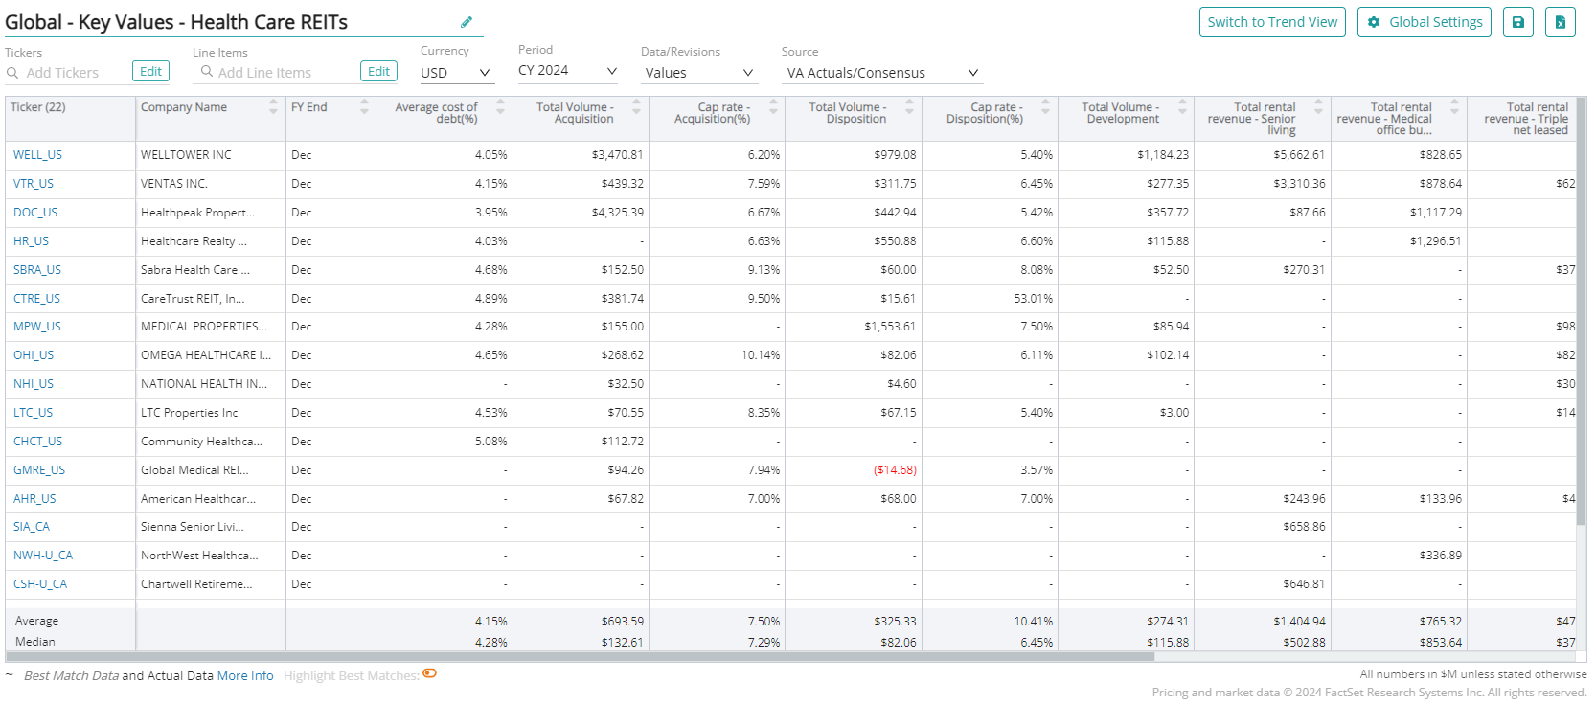Click the Edit button next to Tickers
Image resolution: width=1596 pixels, height=705 pixels.
(x=150, y=72)
